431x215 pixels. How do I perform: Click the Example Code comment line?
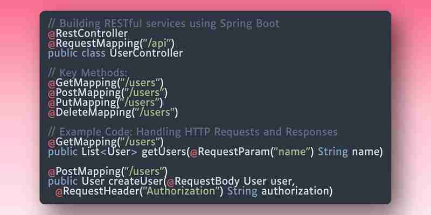(x=193, y=132)
